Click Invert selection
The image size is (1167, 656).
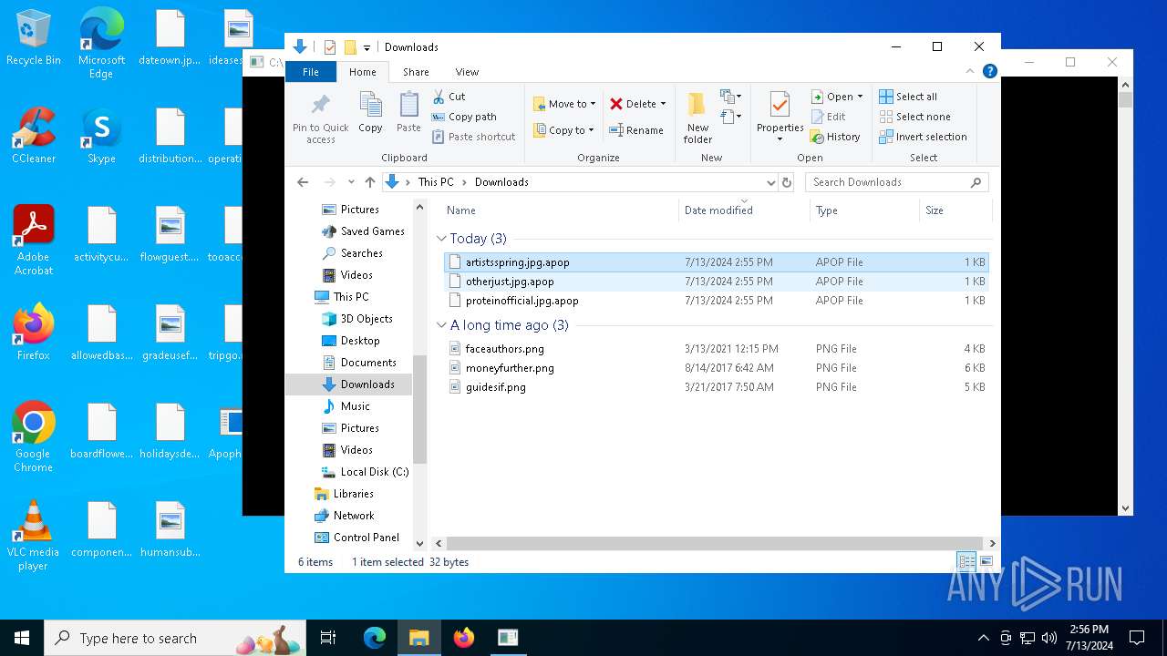coord(923,137)
